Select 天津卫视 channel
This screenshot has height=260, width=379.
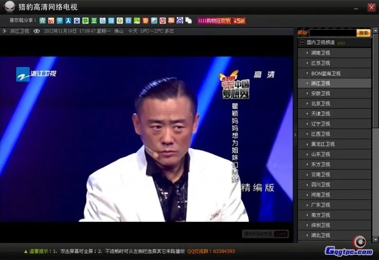[x=334, y=113]
